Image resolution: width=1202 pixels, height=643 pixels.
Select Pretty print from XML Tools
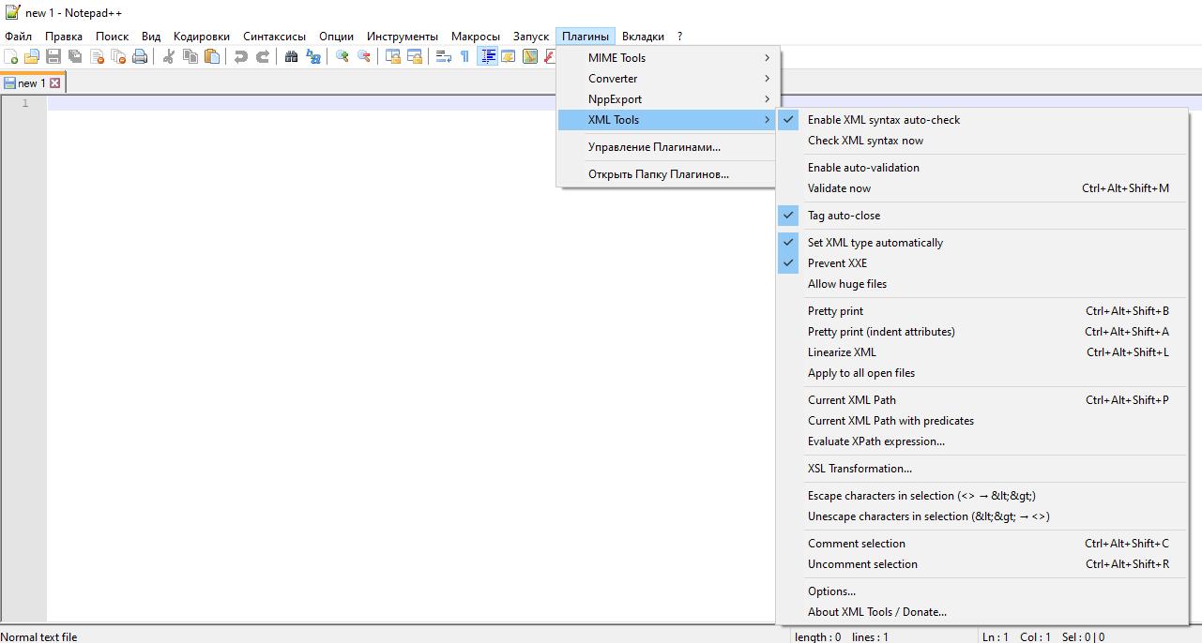835,311
